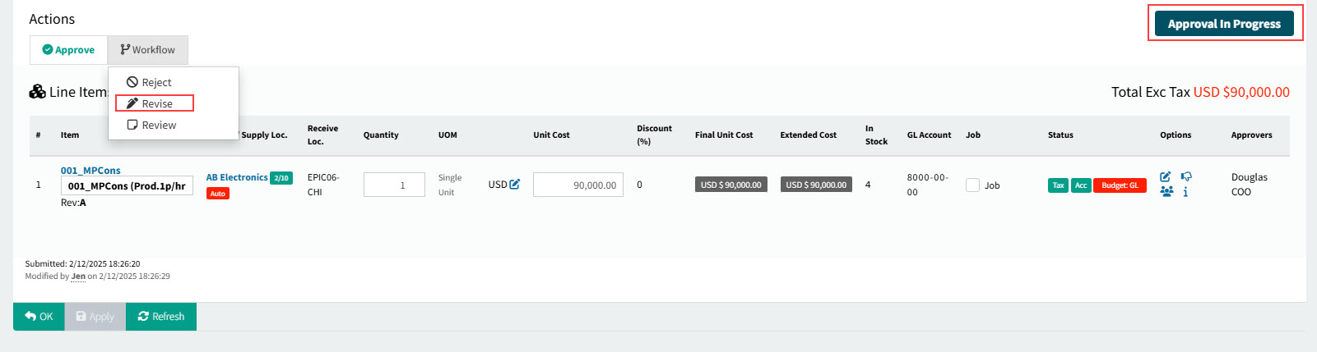Viewport: 1317px width, 352px height.
Task: Click the red Budget: GL badge
Action: point(1120,185)
